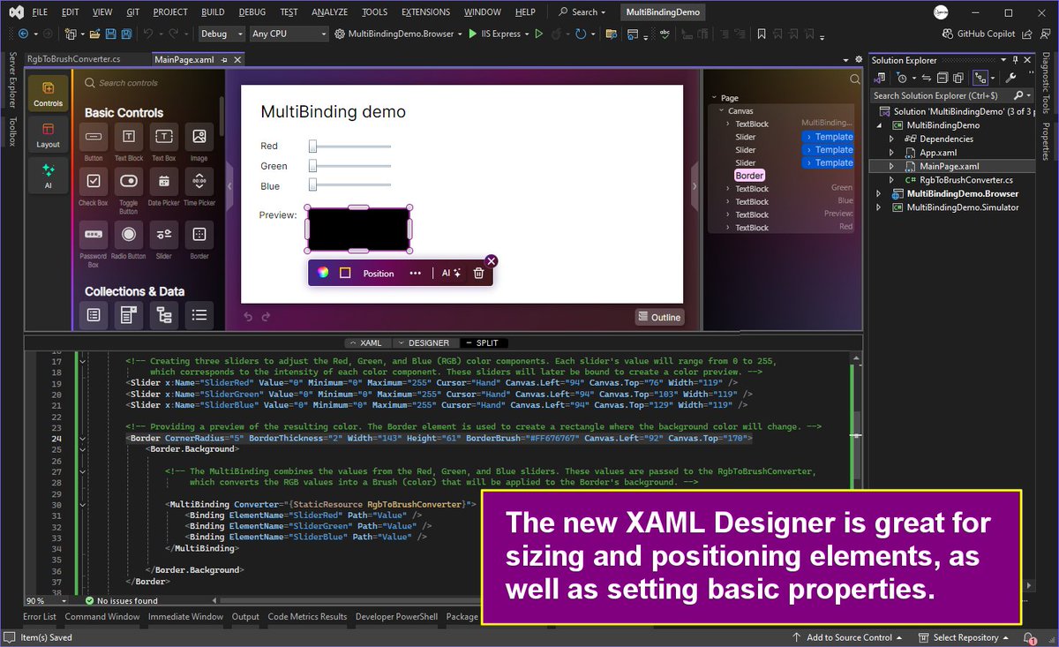Open the Developer PowerShell tab

tap(396, 617)
